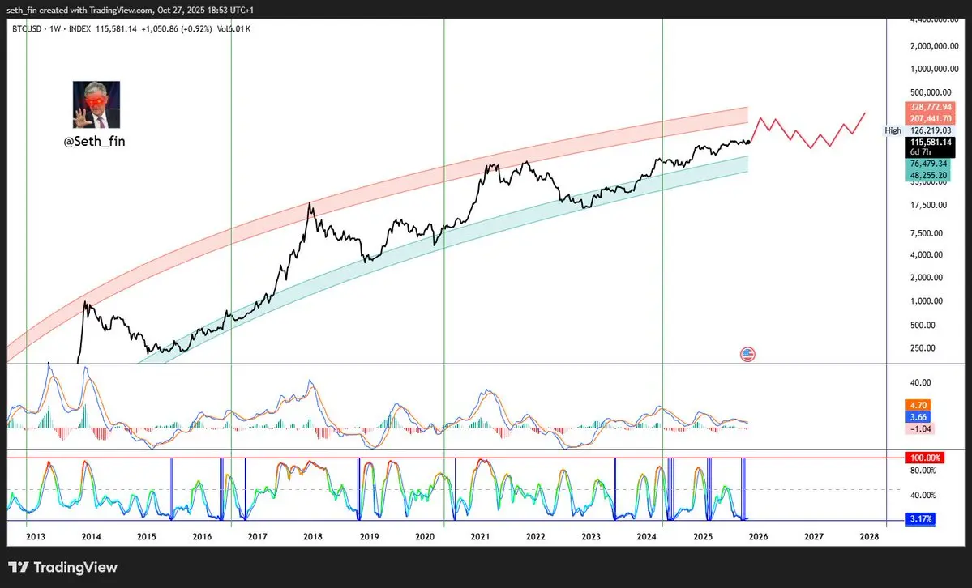Click the black current price label 115,581.14

point(930,143)
